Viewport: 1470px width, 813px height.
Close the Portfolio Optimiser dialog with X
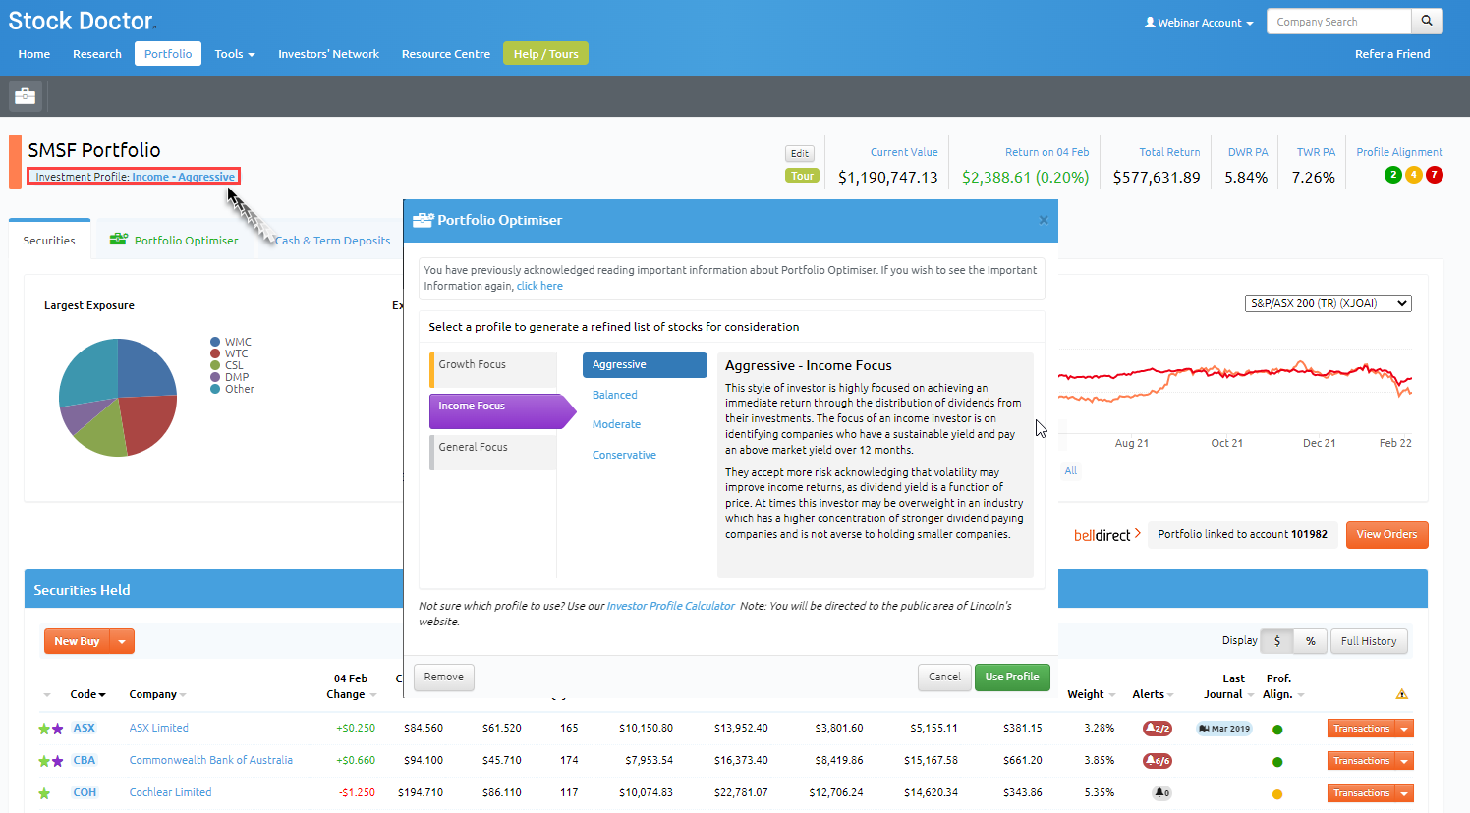(1044, 220)
